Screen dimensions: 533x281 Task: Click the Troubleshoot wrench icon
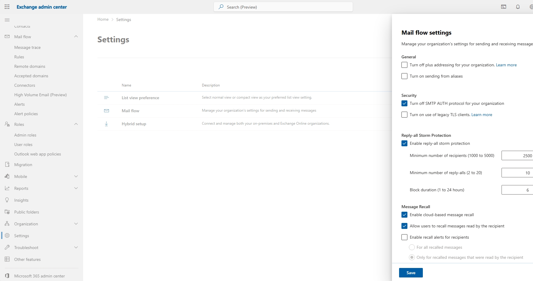pyautogui.click(x=7, y=247)
